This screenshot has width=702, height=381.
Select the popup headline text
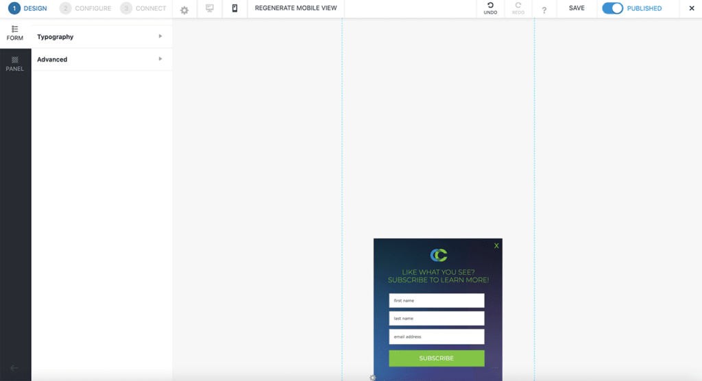[438, 275]
